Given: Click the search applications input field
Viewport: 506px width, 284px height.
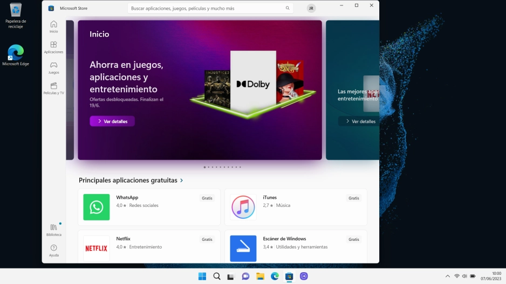Looking at the screenshot, I should (x=210, y=9).
